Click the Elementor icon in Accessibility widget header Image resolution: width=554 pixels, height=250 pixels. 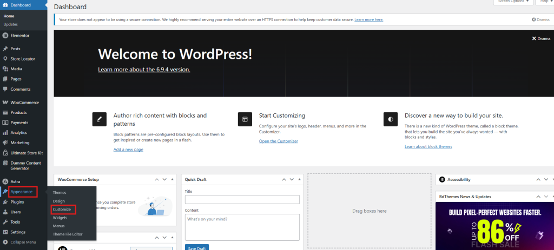tap(442, 179)
